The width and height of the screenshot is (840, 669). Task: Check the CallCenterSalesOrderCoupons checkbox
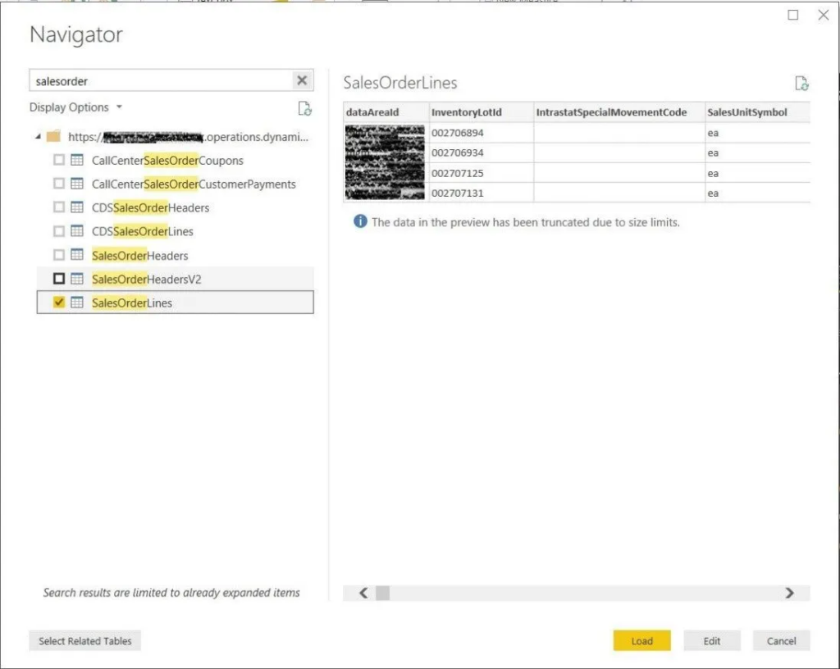59,160
